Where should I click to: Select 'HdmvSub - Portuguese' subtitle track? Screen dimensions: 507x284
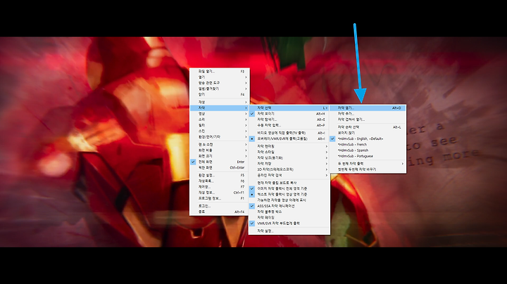pyautogui.click(x=368, y=156)
